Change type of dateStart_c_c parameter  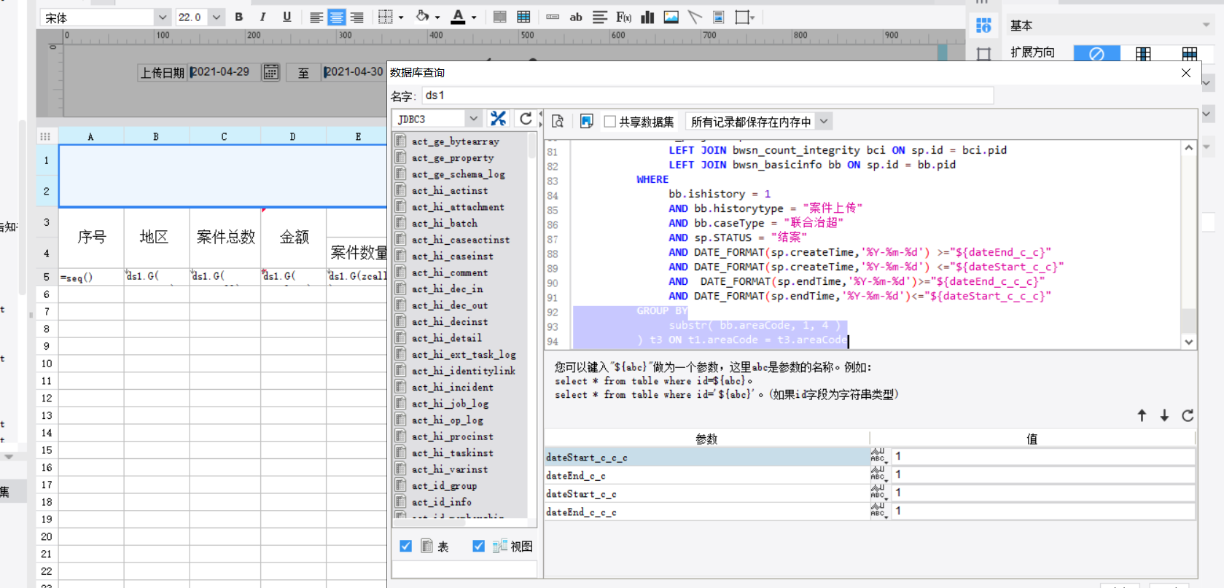(879, 493)
